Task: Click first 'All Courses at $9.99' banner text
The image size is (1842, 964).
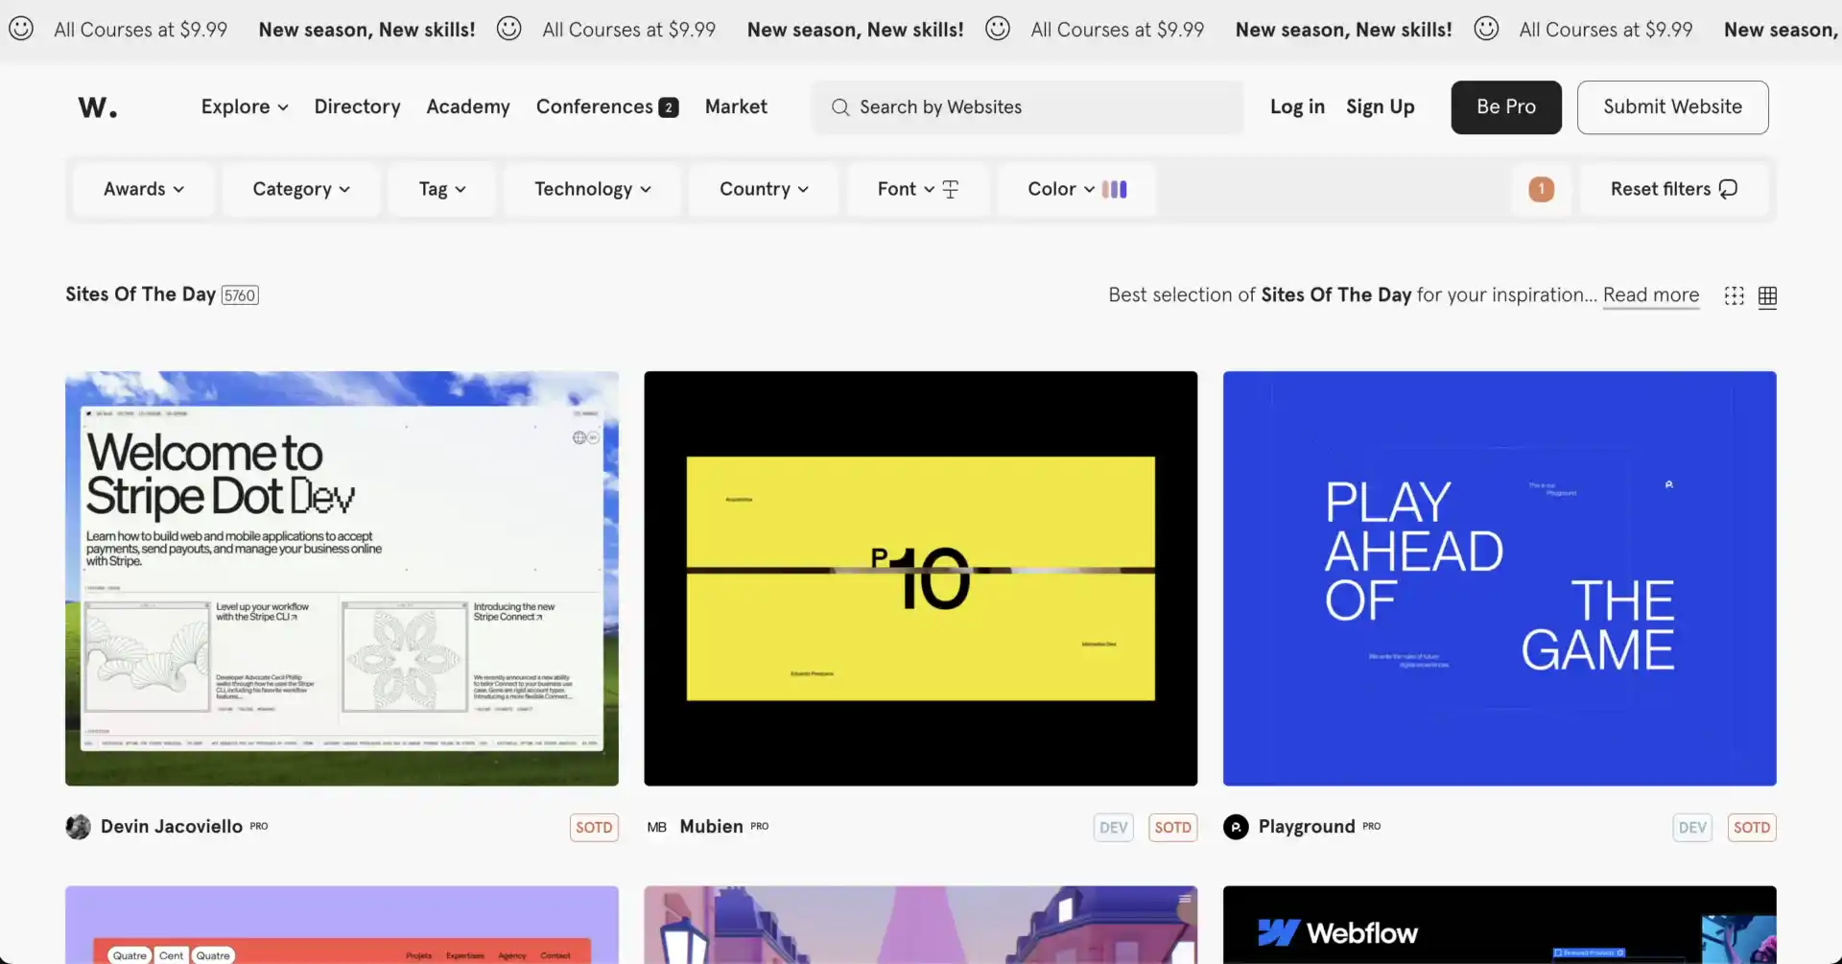Action: click(140, 30)
